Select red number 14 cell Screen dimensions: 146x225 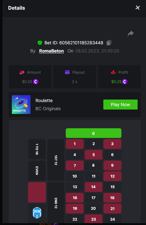pyautogui.click(x=93, y=187)
